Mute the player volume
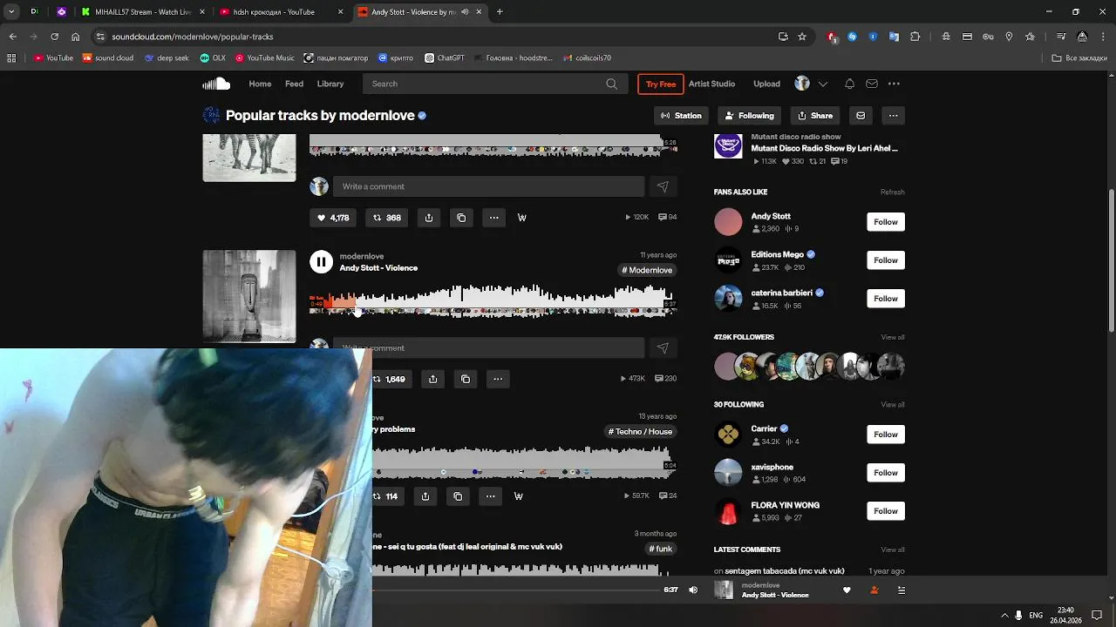This screenshot has height=627, width=1116. click(693, 590)
